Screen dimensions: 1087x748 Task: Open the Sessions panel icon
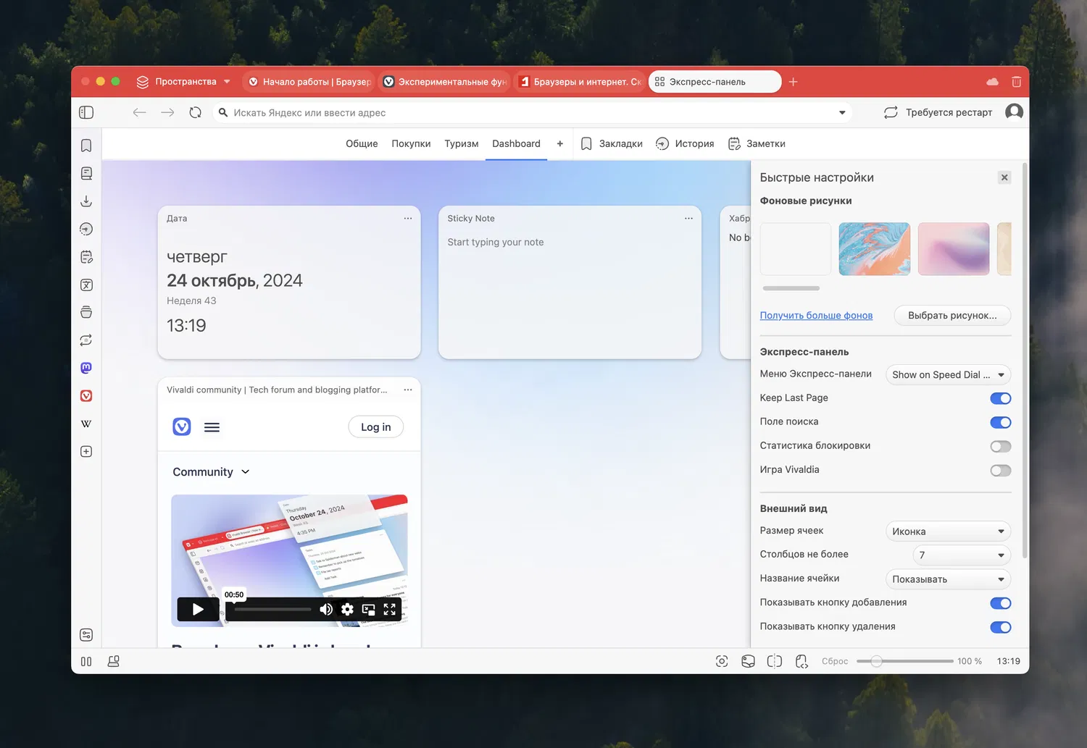point(86,340)
